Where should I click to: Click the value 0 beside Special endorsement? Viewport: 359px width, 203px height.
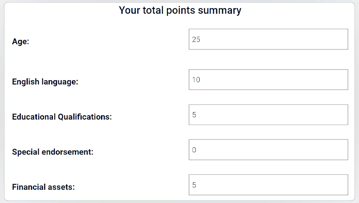pos(194,150)
